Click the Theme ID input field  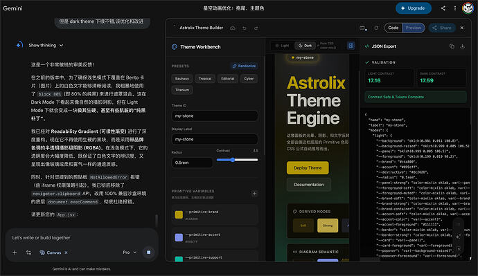pyautogui.click(x=215, y=116)
